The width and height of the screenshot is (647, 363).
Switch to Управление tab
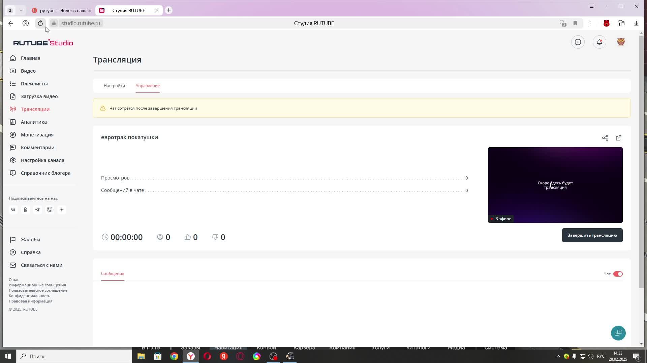(x=148, y=86)
